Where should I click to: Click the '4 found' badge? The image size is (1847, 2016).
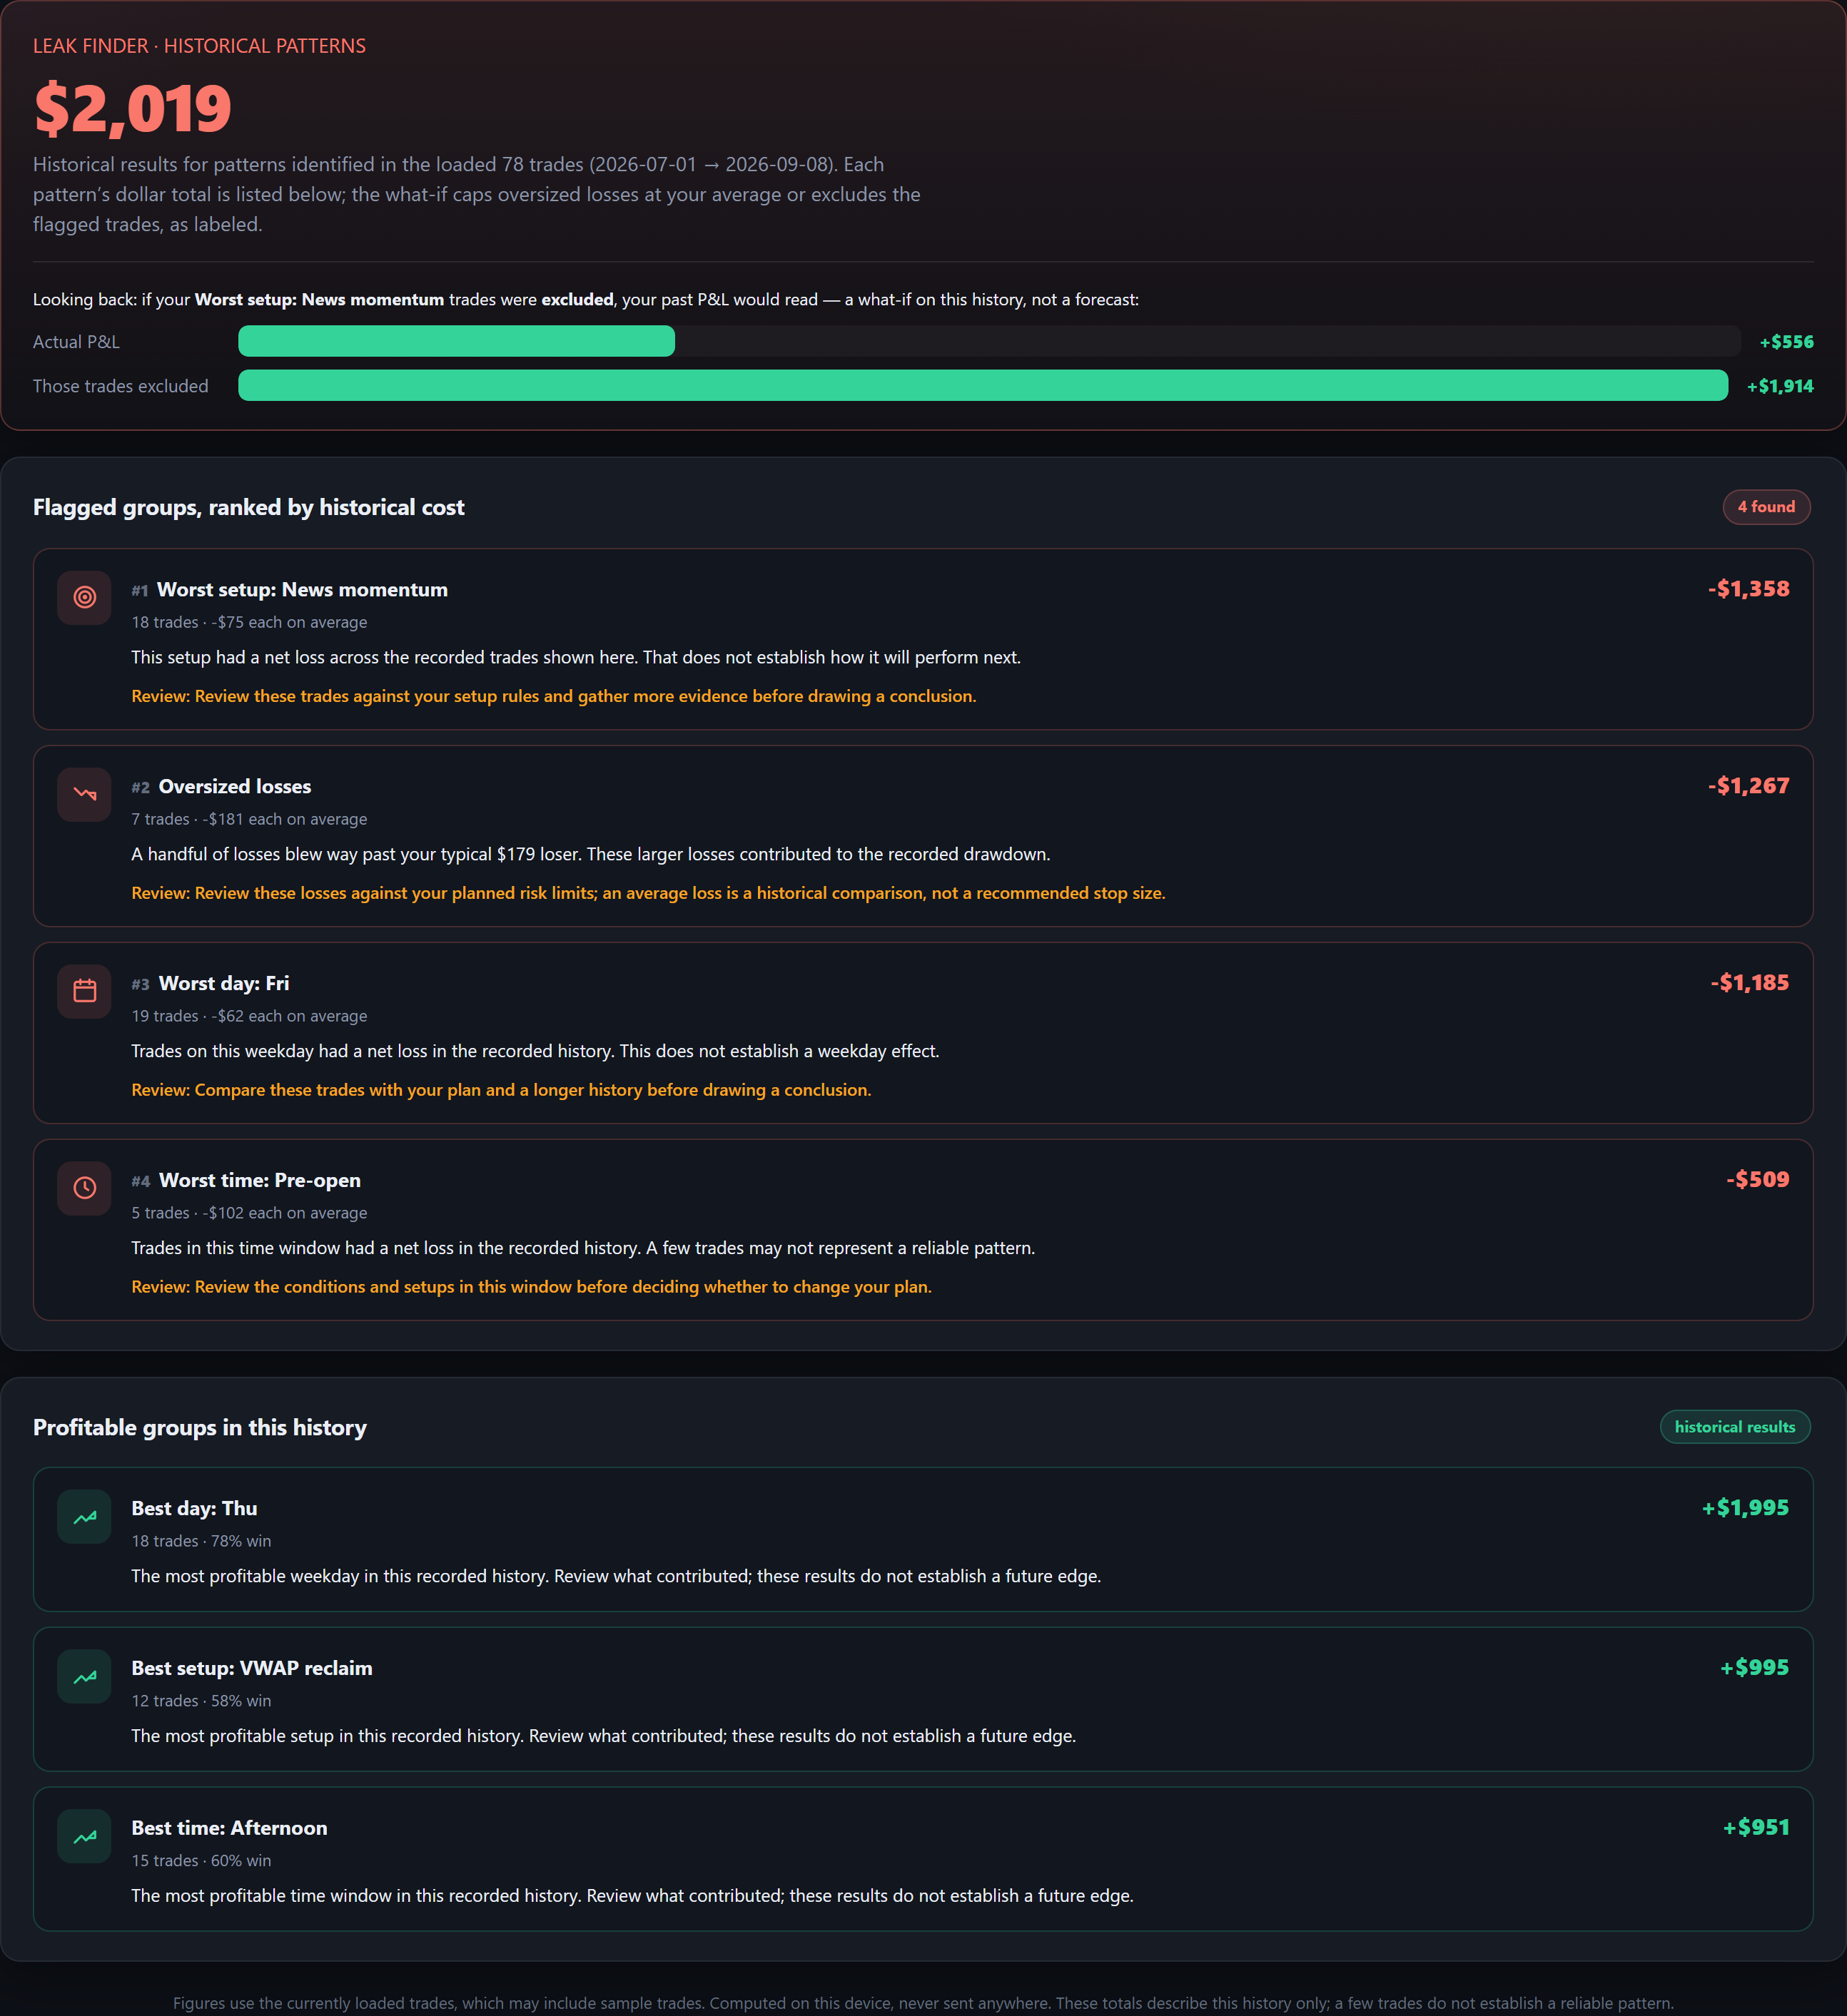[x=1766, y=507]
